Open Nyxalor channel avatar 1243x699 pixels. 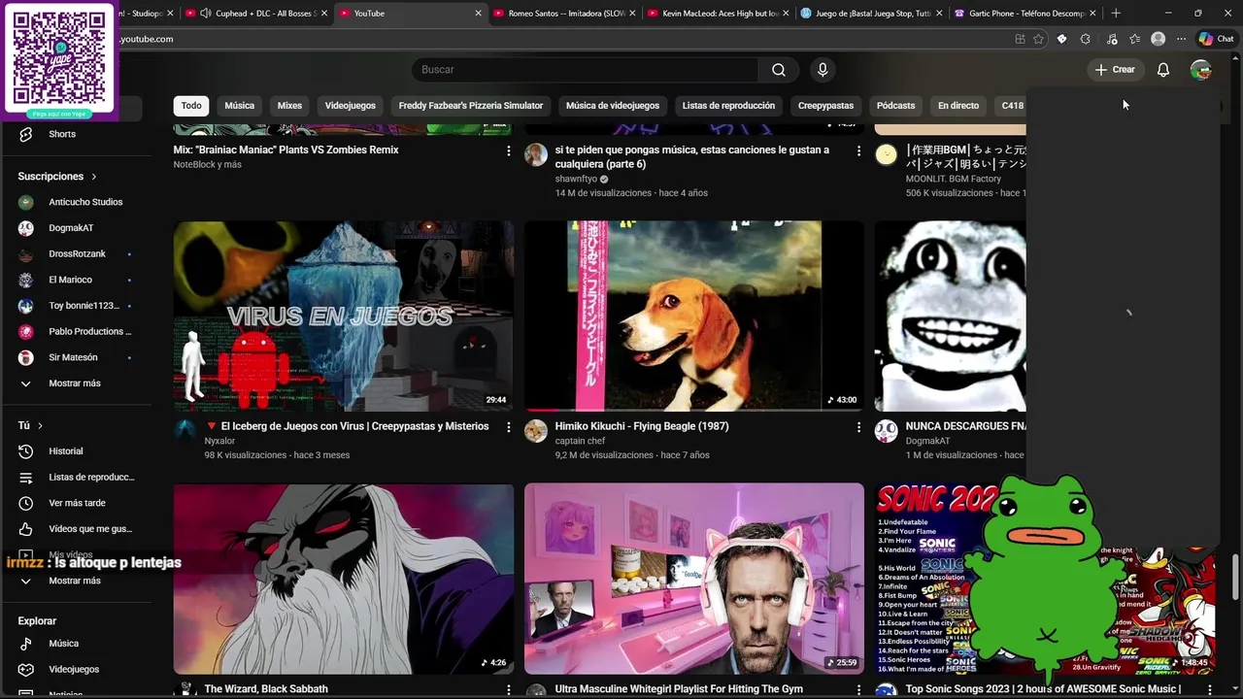click(x=185, y=431)
